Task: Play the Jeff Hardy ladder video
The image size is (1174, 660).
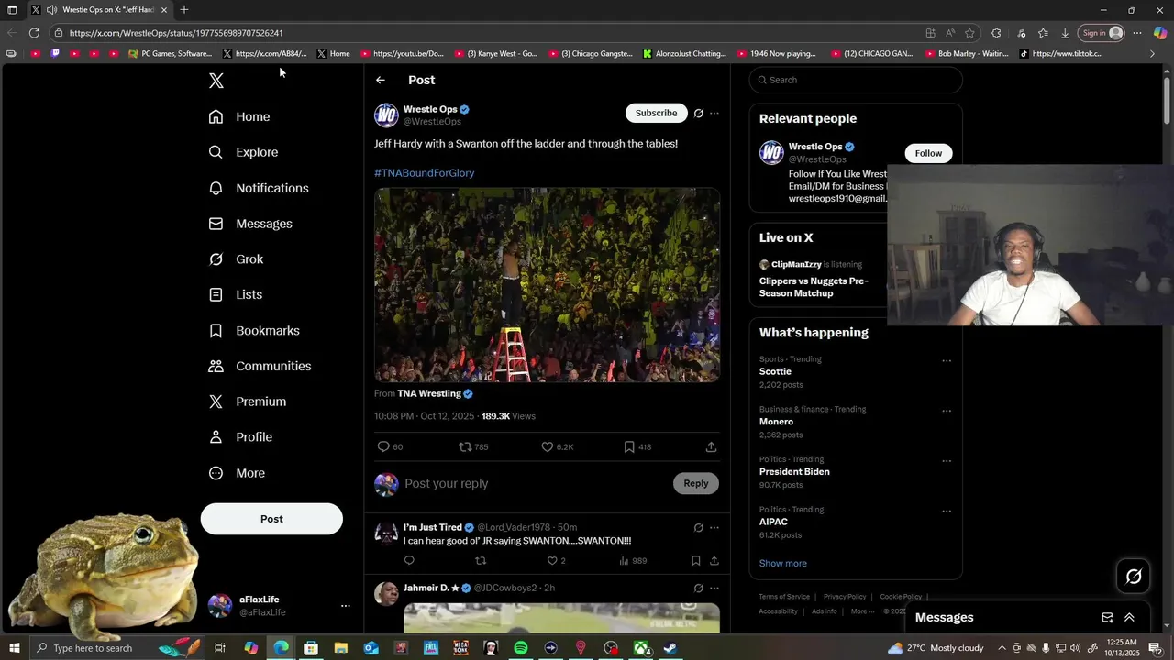Action: click(x=547, y=285)
